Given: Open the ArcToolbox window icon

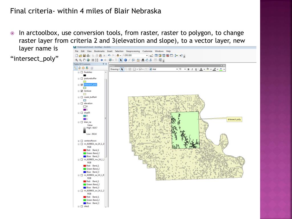Looking at the screenshot, I should click(x=168, y=56).
